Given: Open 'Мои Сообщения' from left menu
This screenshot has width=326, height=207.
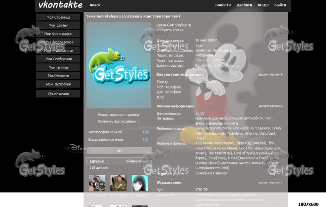Looking at the screenshot, I should tap(58, 59).
